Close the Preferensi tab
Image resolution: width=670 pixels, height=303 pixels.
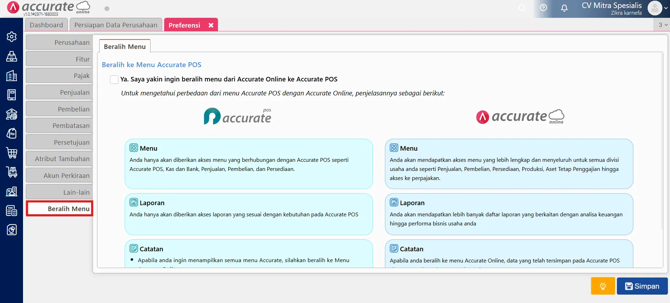[211, 25]
